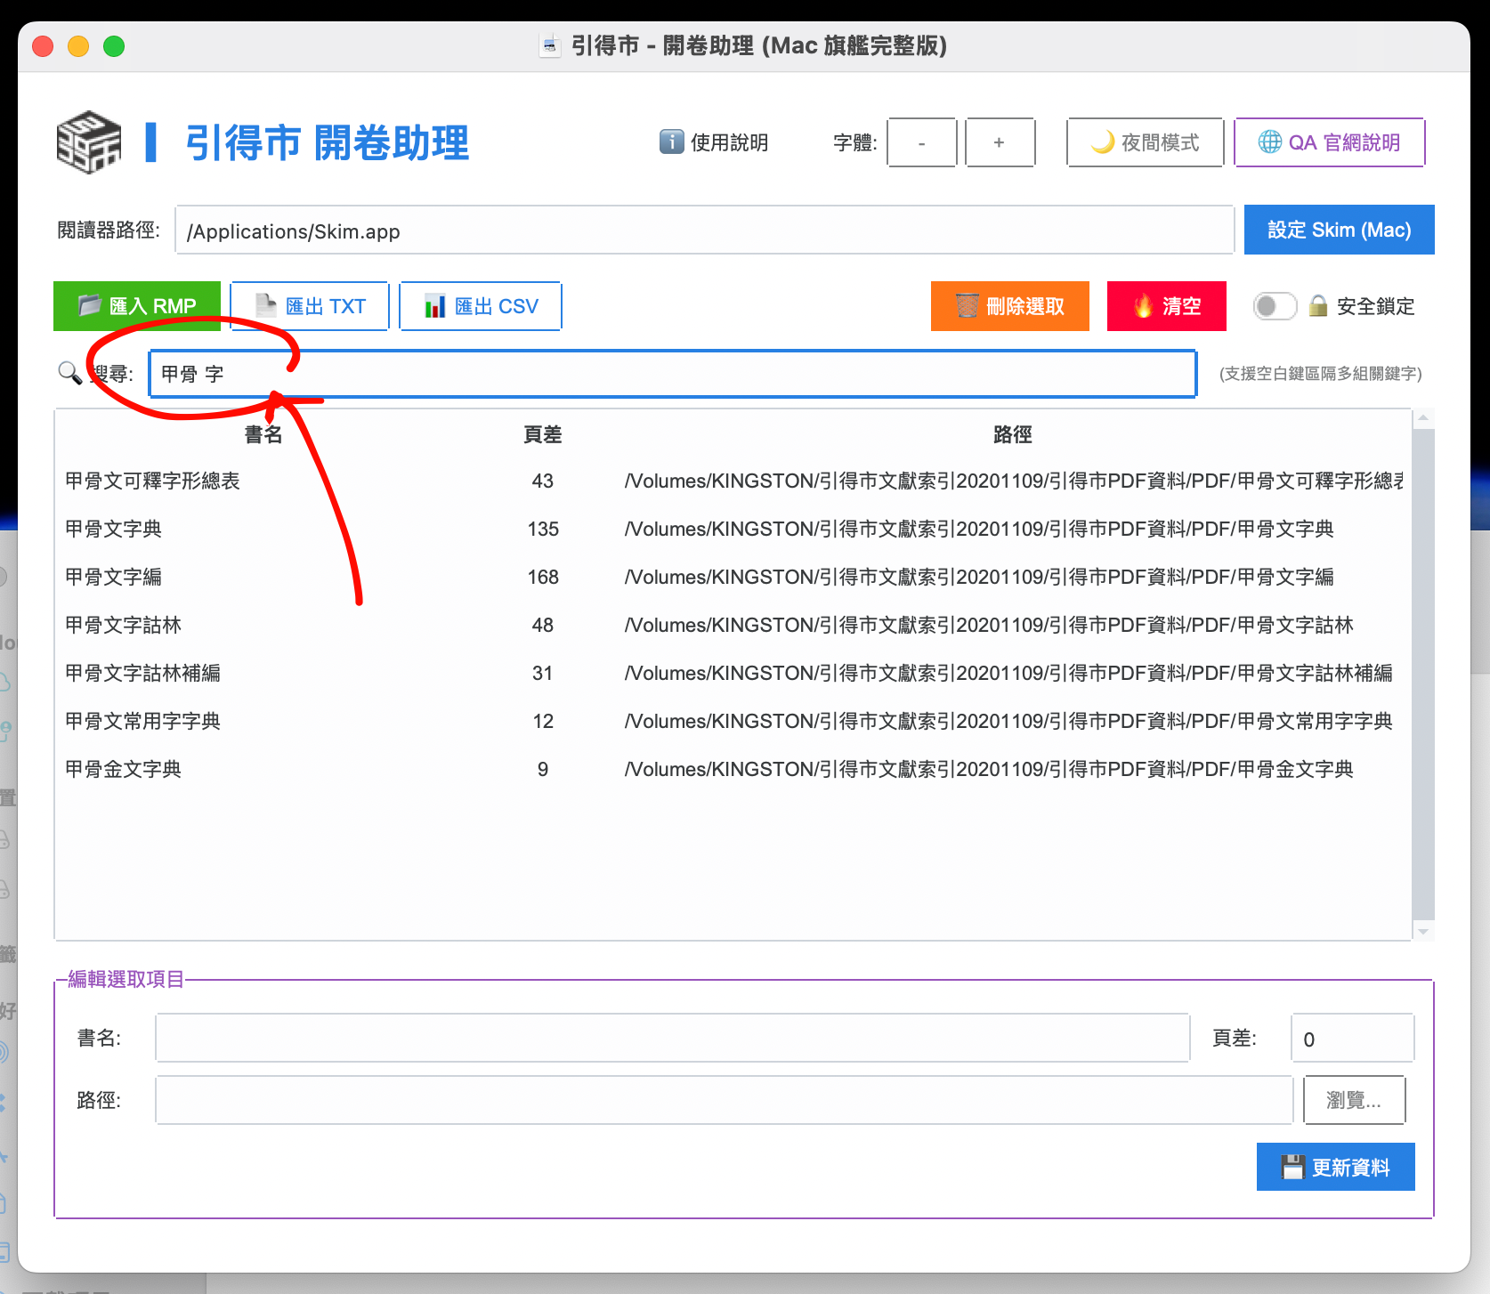Click the red 清空 clear button
The height and width of the screenshot is (1294, 1490).
(x=1166, y=306)
